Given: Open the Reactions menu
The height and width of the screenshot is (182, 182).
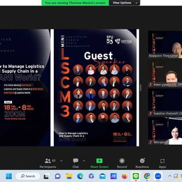Looking at the screenshot, I should point(142,163).
